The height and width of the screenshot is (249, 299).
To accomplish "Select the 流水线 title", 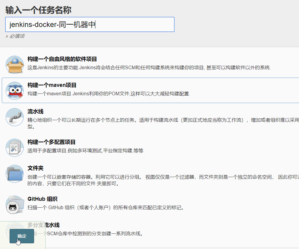I will point(36,111).
